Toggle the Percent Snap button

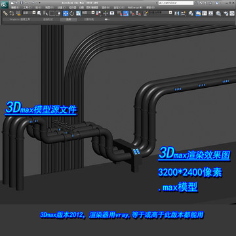point(132,13)
